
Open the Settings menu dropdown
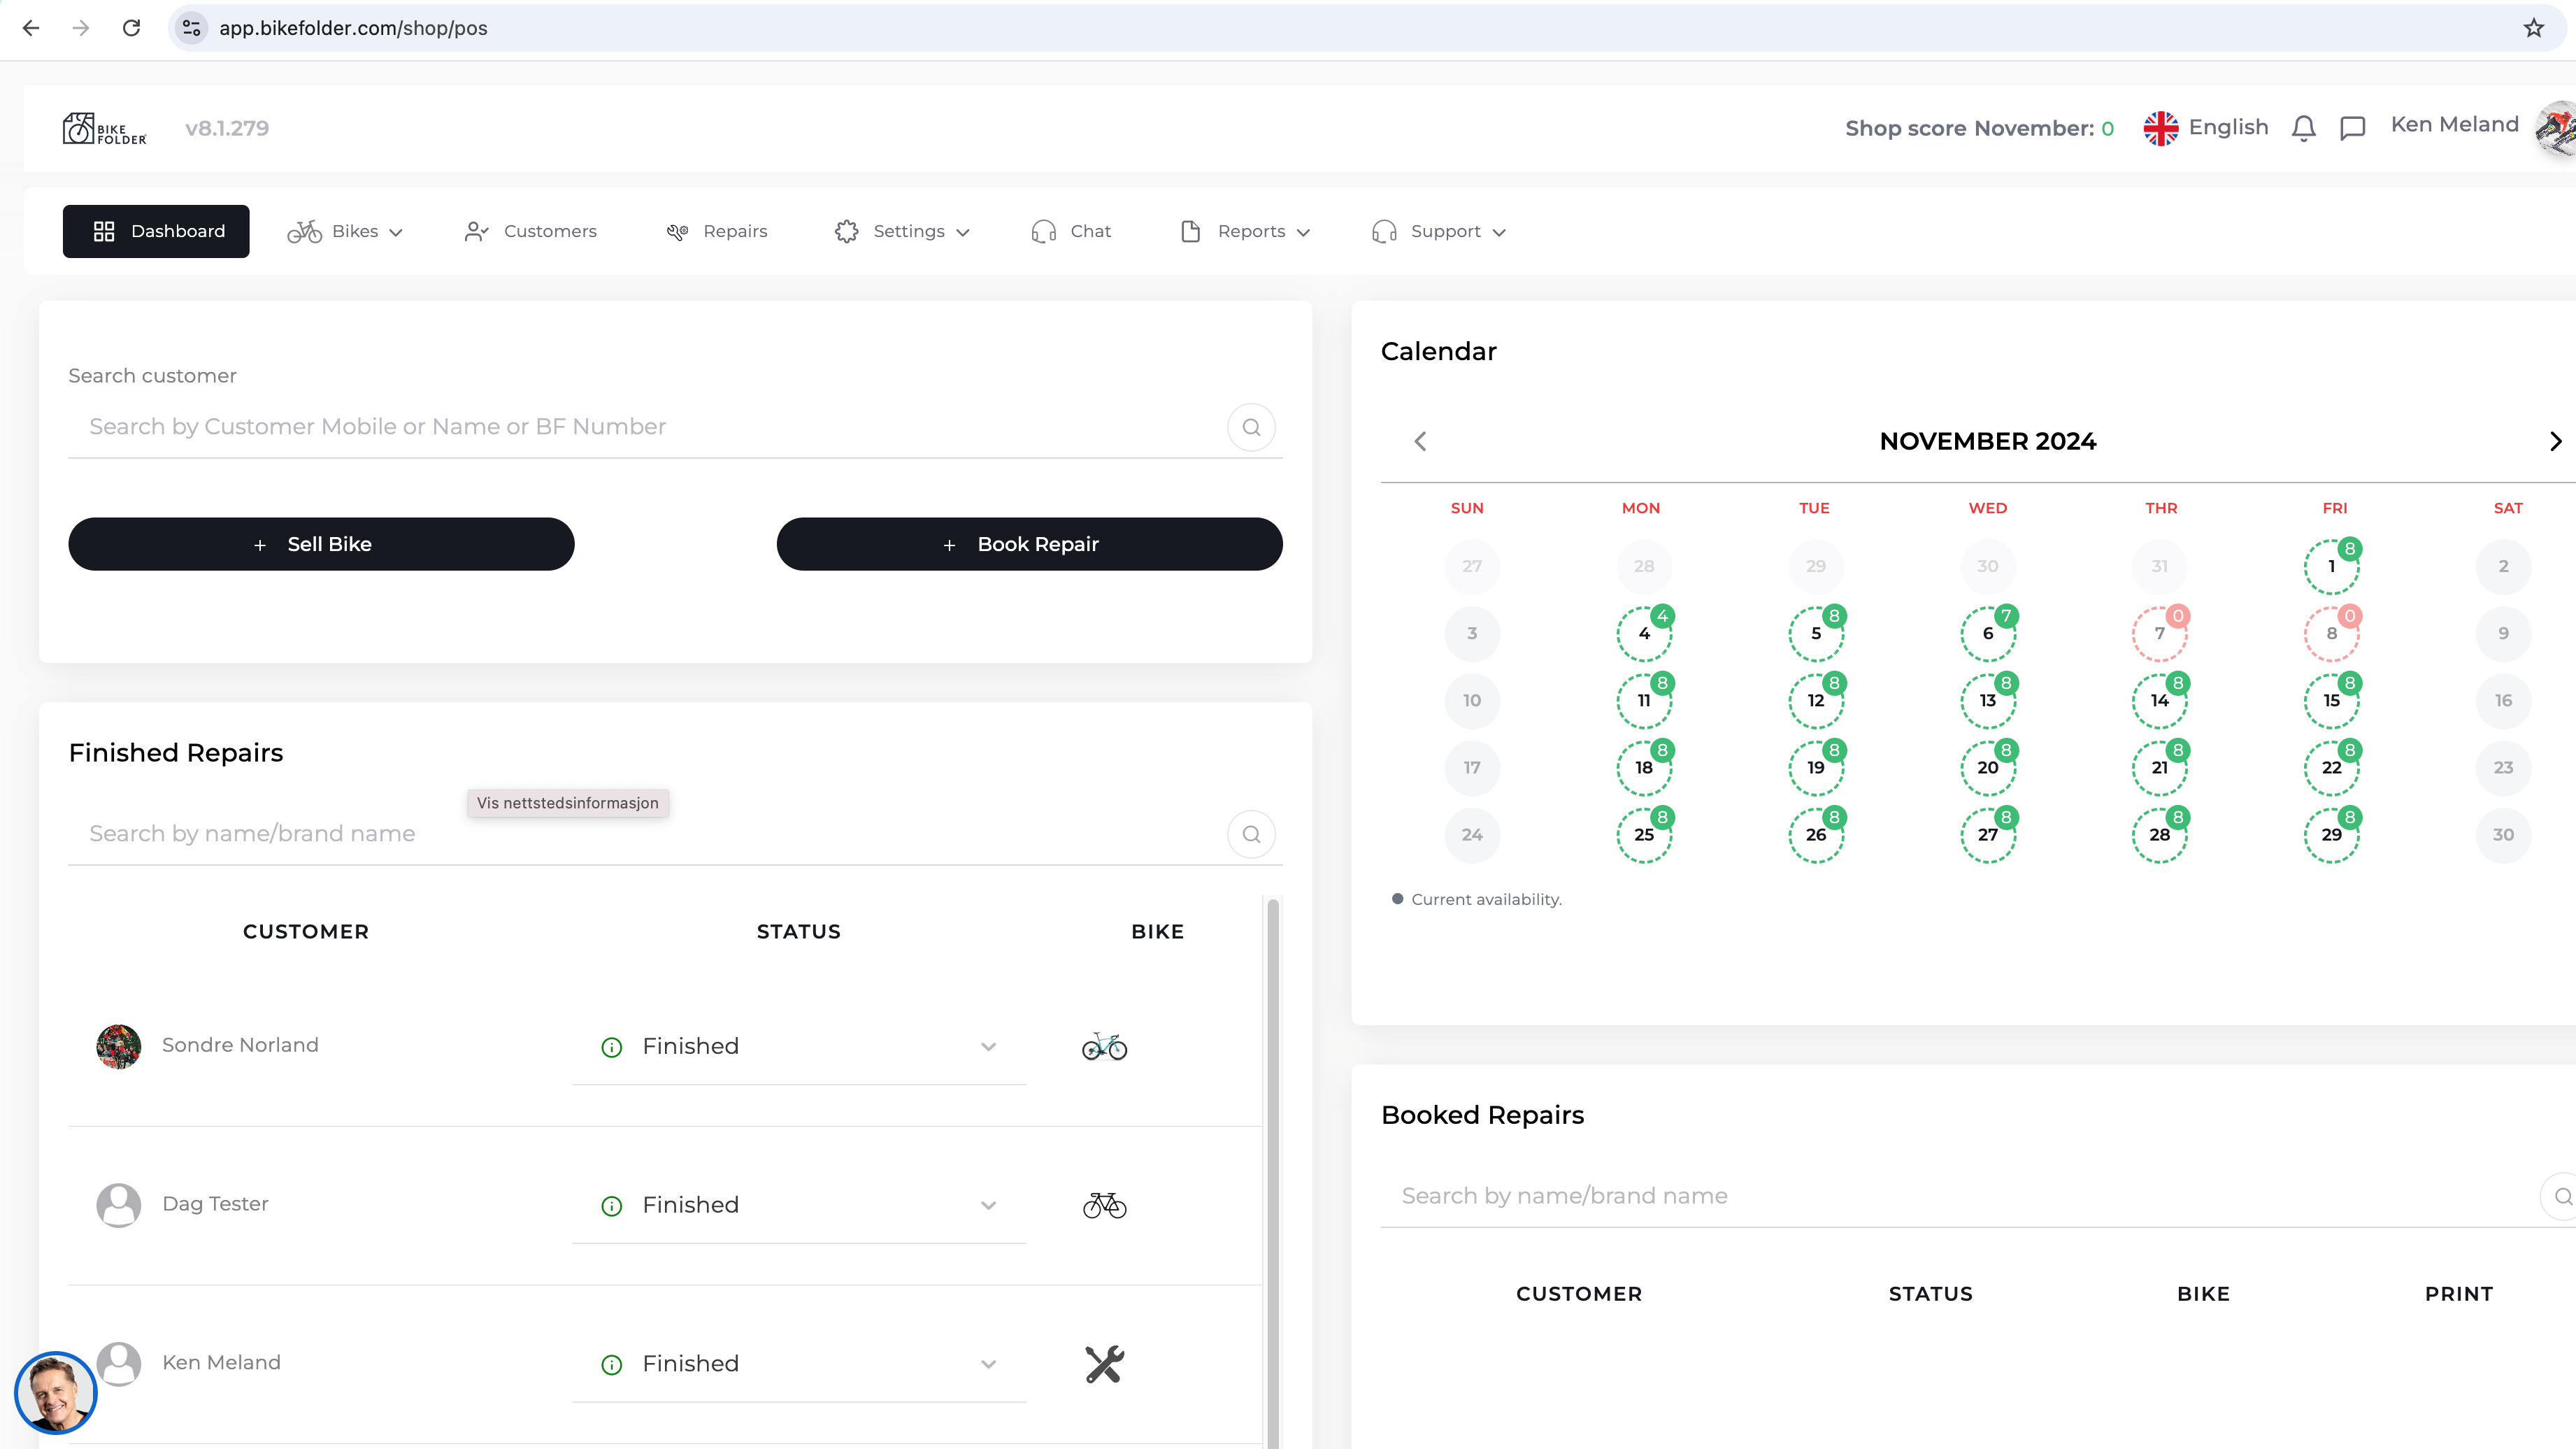coord(902,231)
